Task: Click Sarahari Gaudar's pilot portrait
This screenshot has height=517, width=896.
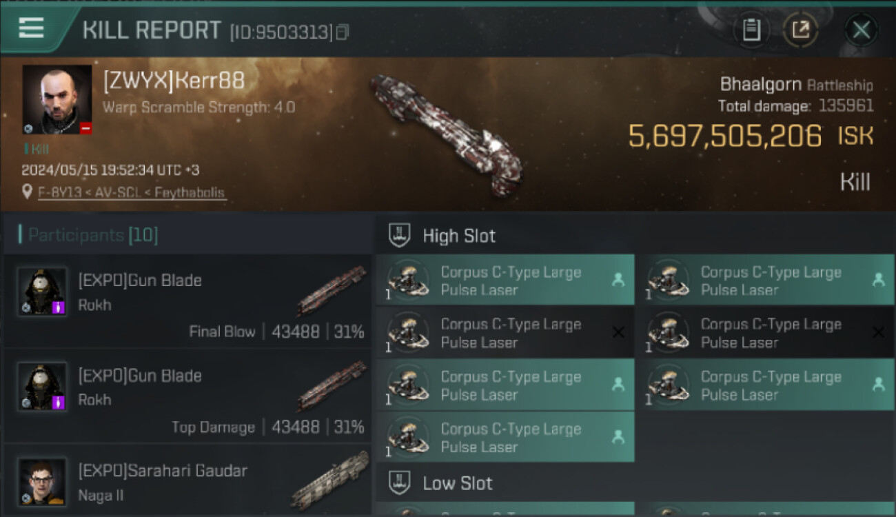Action: pyautogui.click(x=42, y=481)
